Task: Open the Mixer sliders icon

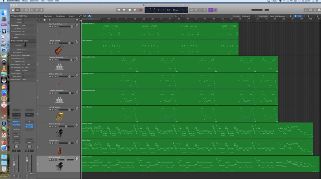Action: click(37, 10)
